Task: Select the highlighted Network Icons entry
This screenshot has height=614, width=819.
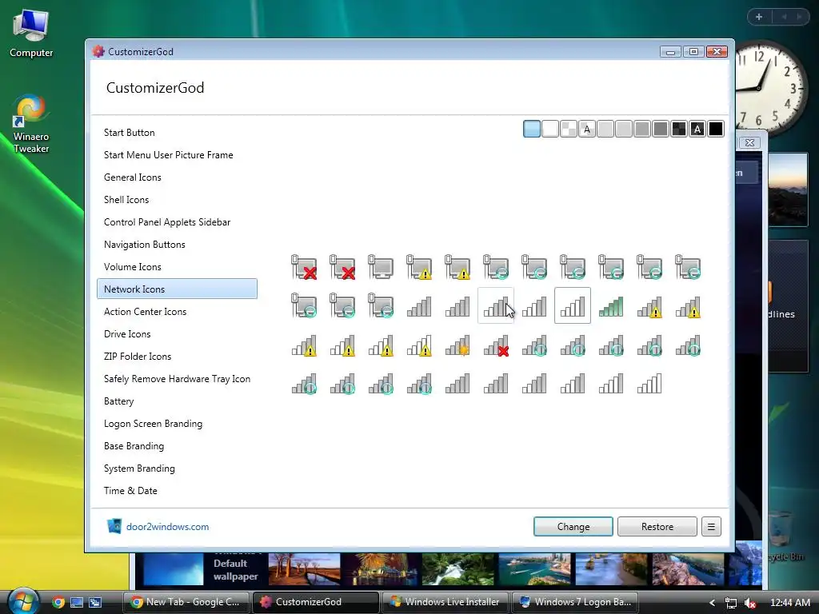Action: point(177,289)
